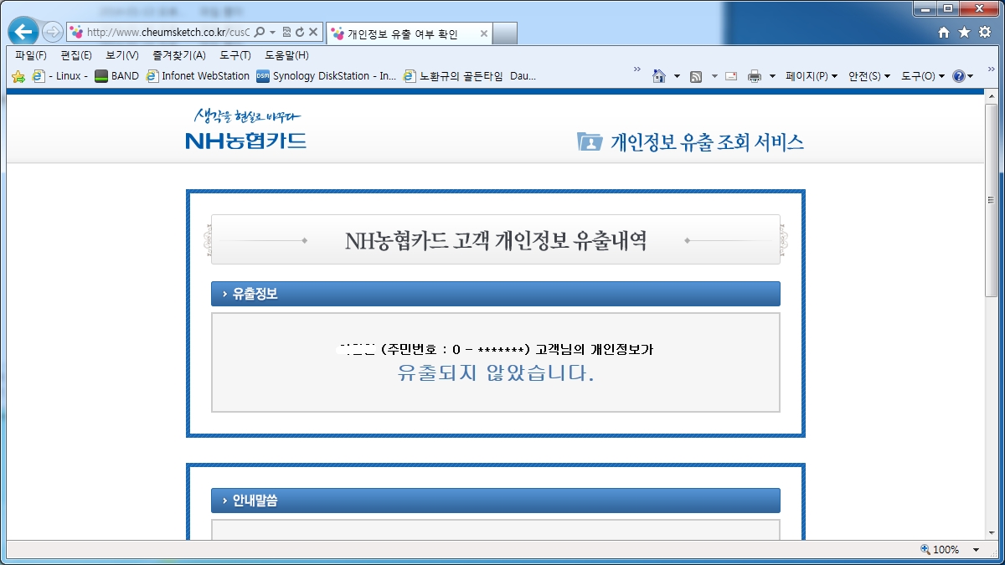The image size is (1005, 565).
Task: Open the Tools gear icon
Action: click(x=984, y=33)
